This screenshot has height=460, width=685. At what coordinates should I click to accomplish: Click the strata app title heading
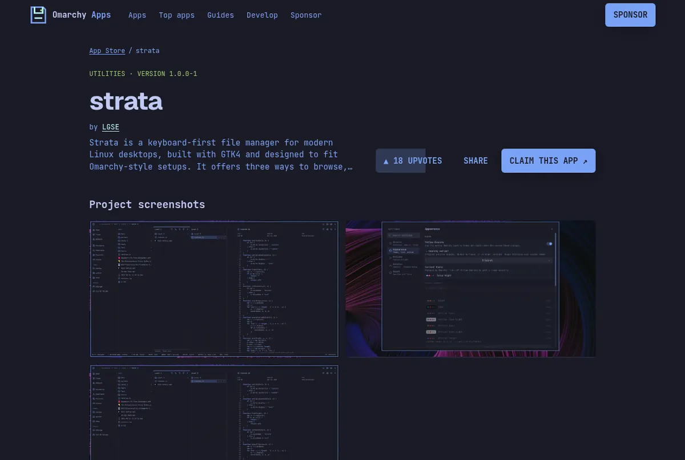click(x=126, y=101)
